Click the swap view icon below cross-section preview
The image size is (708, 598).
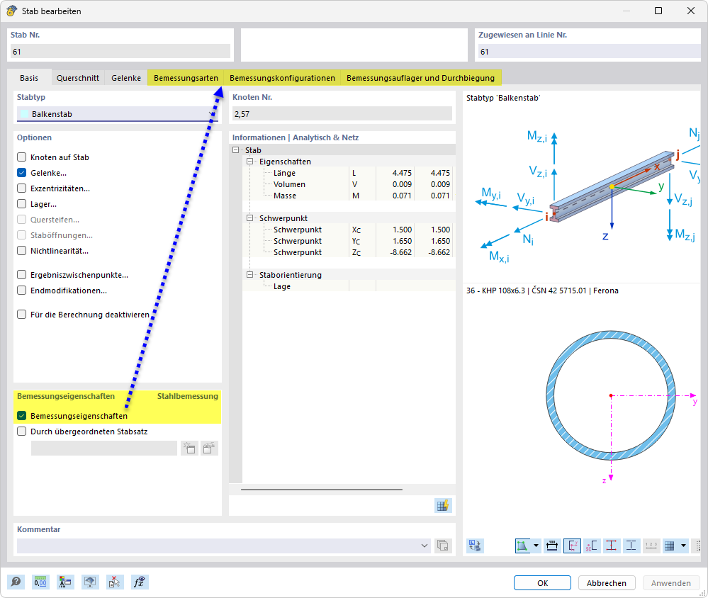475,546
